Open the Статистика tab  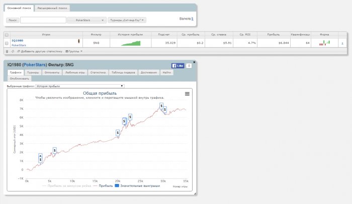[98, 73]
